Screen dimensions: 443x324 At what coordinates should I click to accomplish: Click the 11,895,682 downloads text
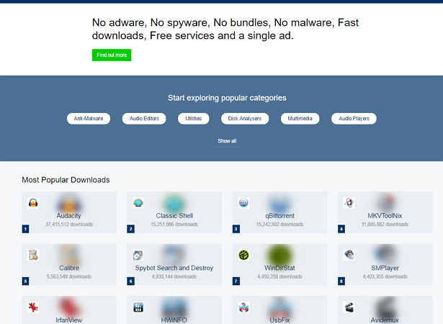point(385,225)
